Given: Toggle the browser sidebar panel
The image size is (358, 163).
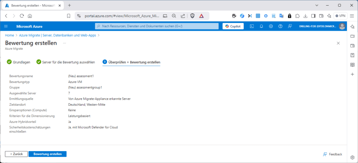Looking at the screenshot, I should [313, 16].
